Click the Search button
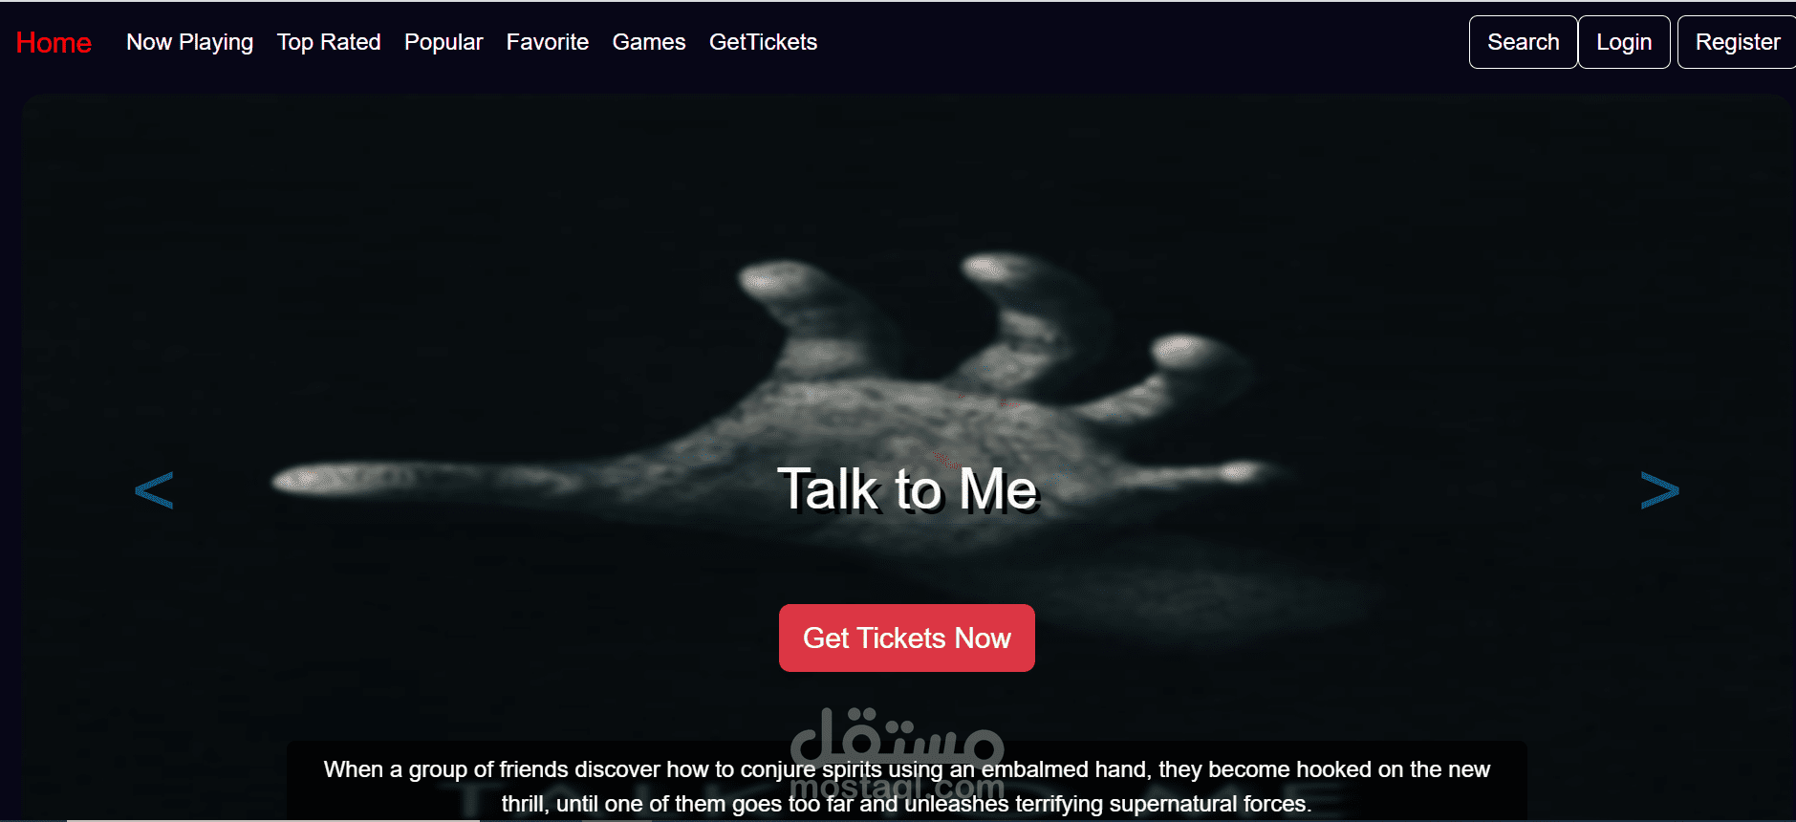1796x822 pixels. tap(1523, 42)
